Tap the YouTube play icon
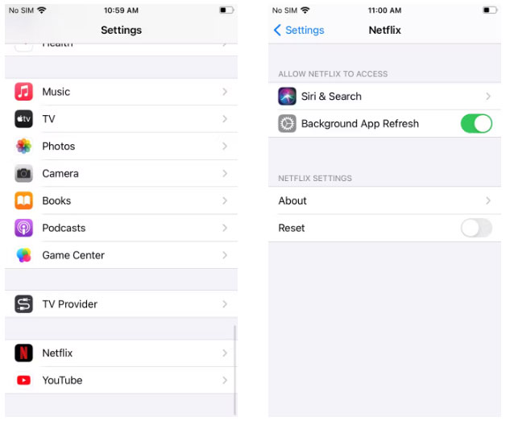The width and height of the screenshot is (506, 425). click(23, 380)
